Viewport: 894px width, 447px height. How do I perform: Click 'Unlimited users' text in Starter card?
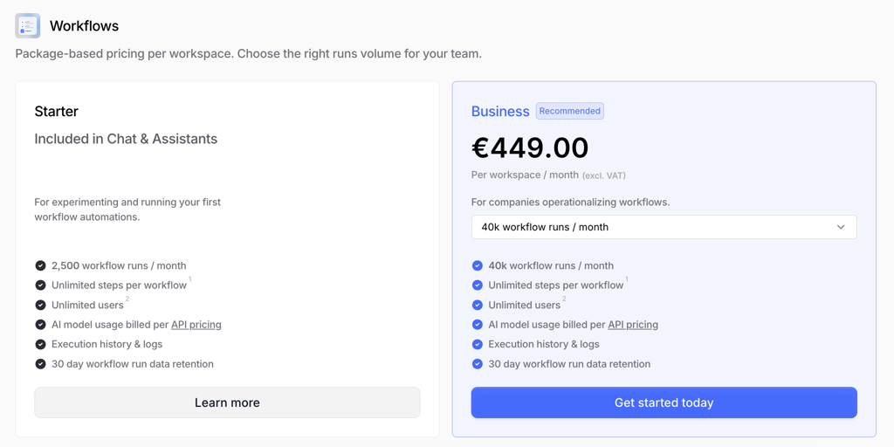coord(87,305)
